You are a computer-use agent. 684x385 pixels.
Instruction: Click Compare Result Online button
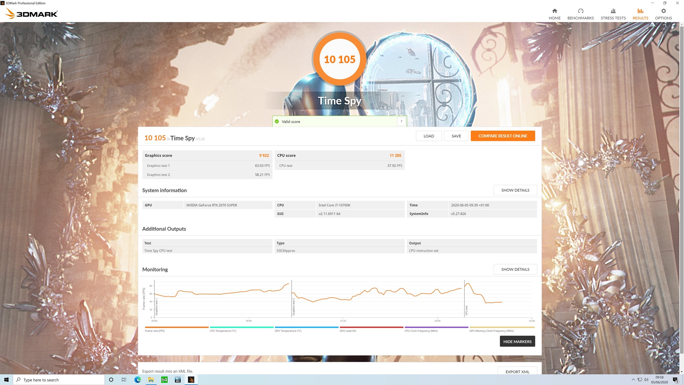click(x=502, y=136)
